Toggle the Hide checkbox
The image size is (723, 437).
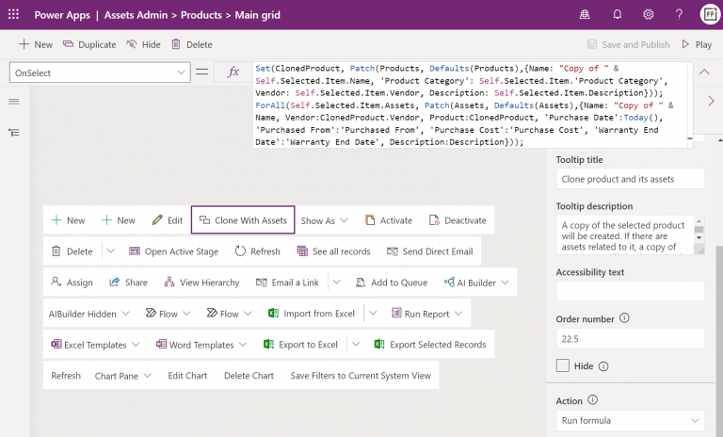pyautogui.click(x=563, y=366)
